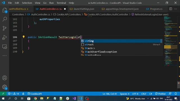The width and height of the screenshot is (180, 101).
Task: Click the IActionResult return type
Action: (x=48, y=37)
